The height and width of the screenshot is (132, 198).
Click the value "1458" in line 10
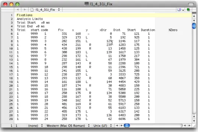click(122, 49)
